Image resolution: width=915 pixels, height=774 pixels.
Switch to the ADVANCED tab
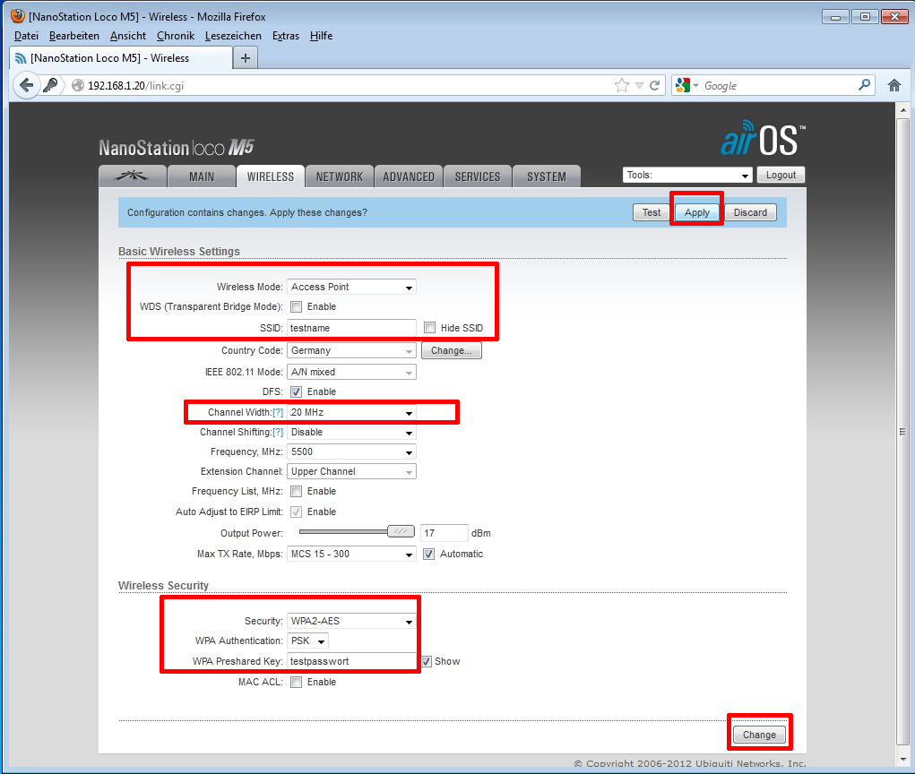click(409, 176)
